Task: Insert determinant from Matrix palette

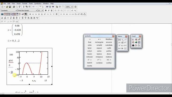Action: 119,43
